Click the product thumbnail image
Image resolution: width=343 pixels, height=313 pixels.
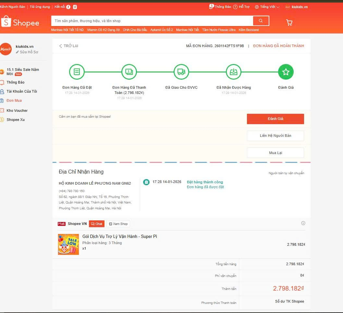click(x=68, y=244)
